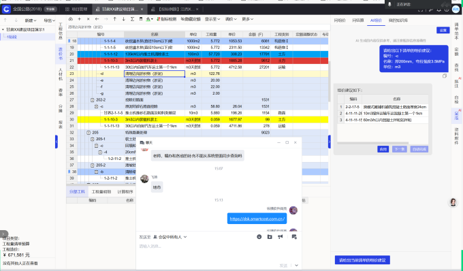
Task: Click the plus add-row toolbar icon
Action: (x=80, y=19)
